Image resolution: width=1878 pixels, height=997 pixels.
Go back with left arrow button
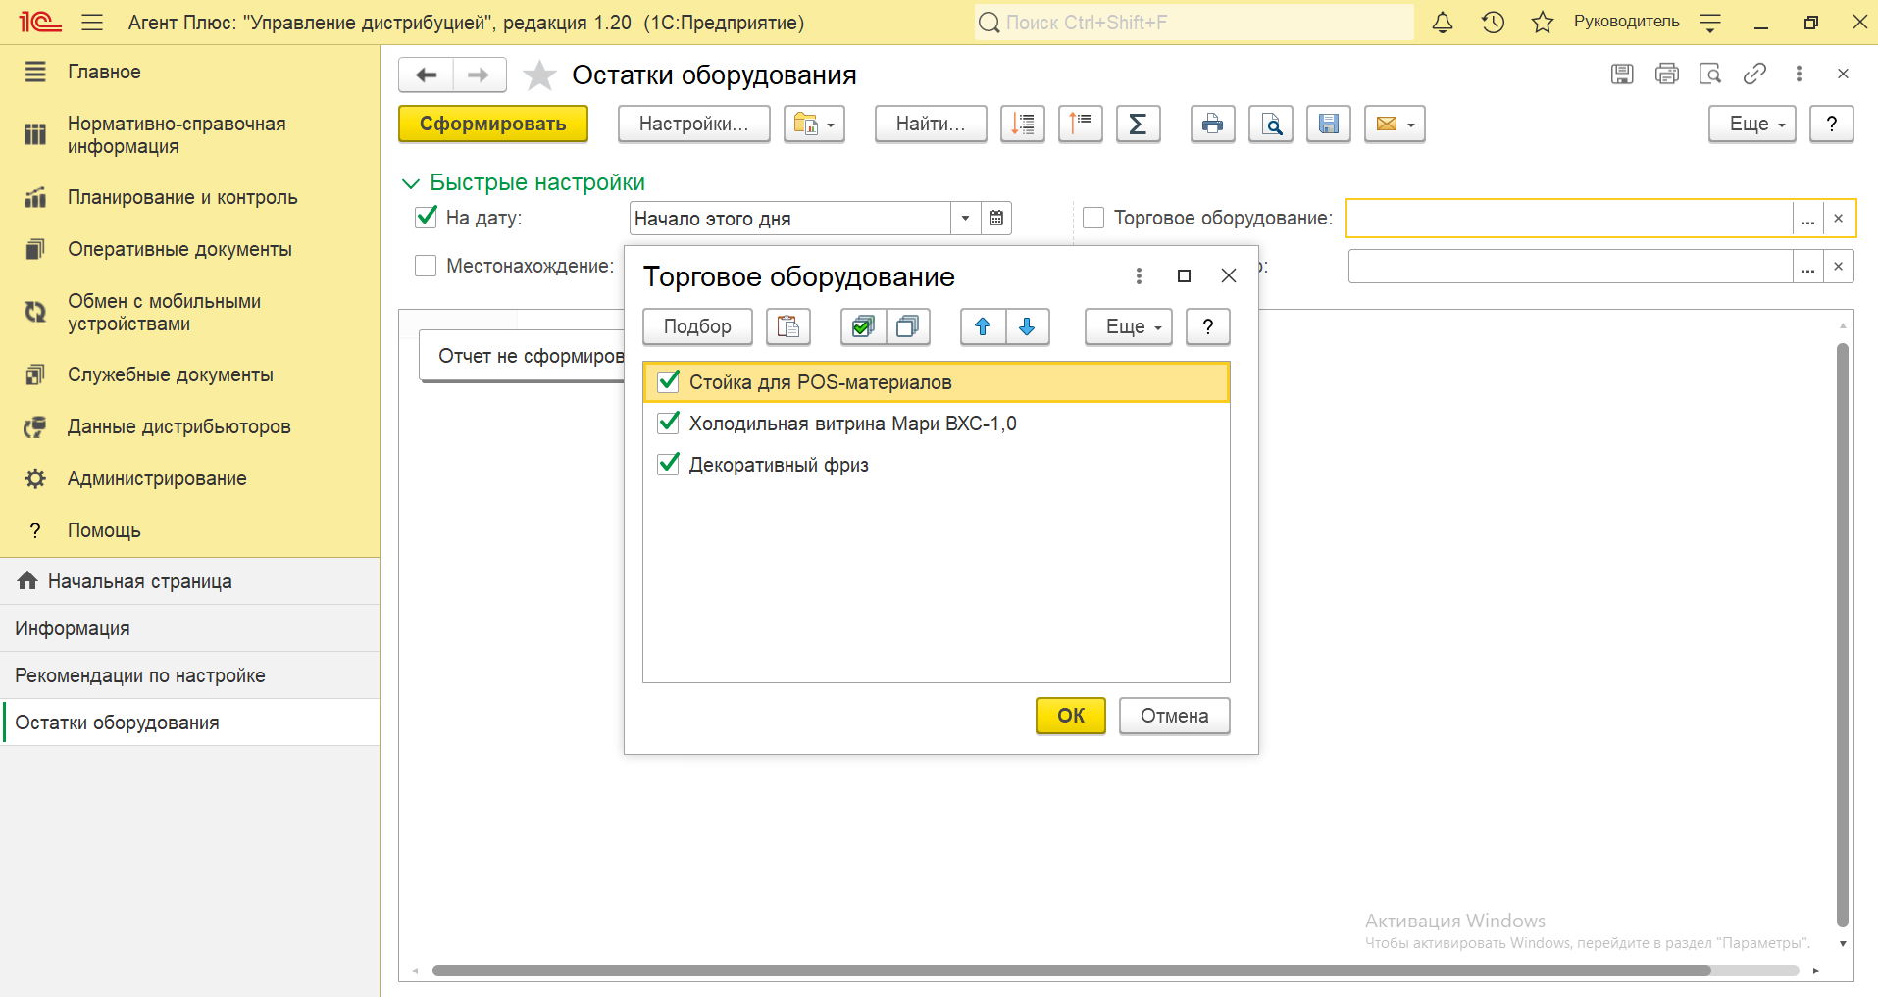click(426, 75)
